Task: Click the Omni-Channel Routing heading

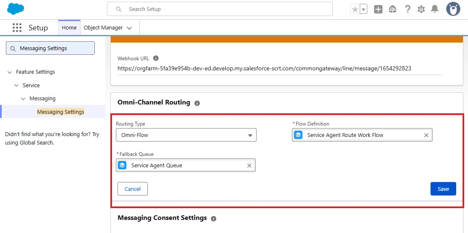Action: (154, 102)
